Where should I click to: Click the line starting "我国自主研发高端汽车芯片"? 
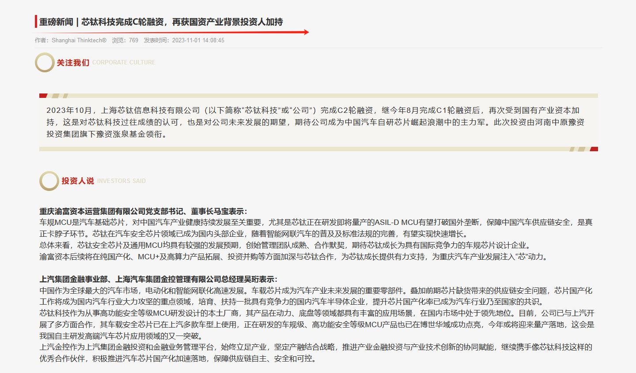(x=121, y=336)
